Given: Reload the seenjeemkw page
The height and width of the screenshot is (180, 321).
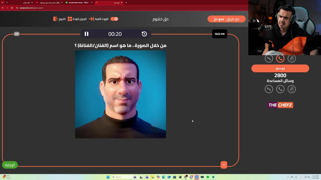Looking at the screenshot, I should point(12,8).
